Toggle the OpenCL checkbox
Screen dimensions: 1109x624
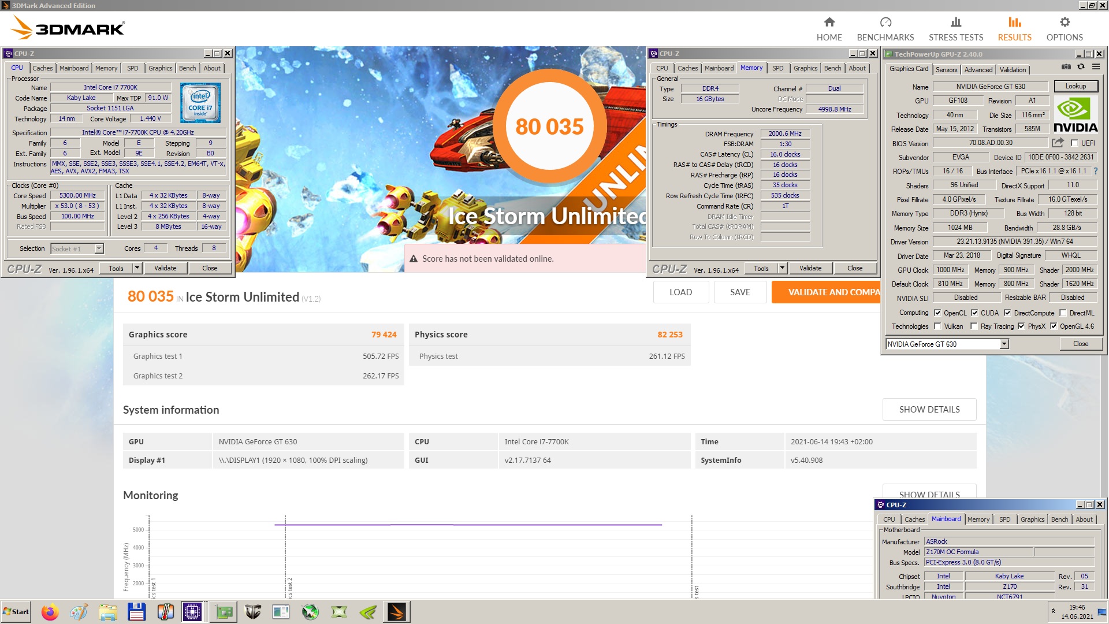coord(937,313)
